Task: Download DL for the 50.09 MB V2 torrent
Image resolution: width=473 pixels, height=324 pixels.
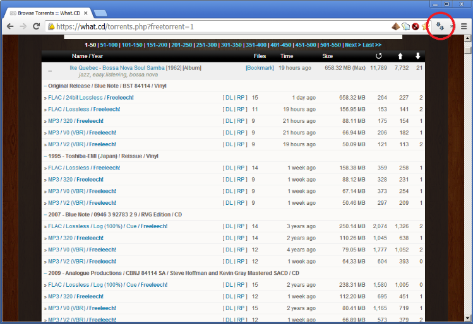Action: (x=229, y=144)
